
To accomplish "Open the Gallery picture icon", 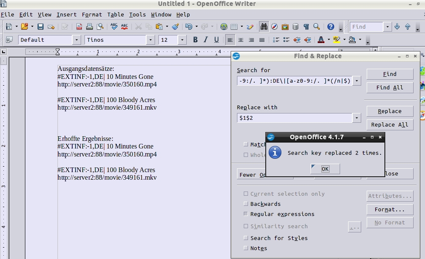I will click(285, 27).
